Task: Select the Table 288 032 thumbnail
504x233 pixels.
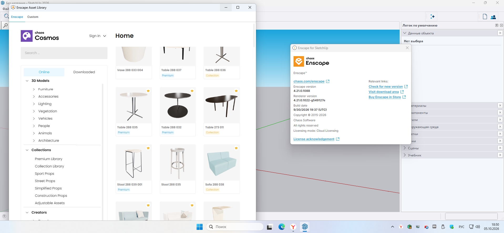Action: 178,105
